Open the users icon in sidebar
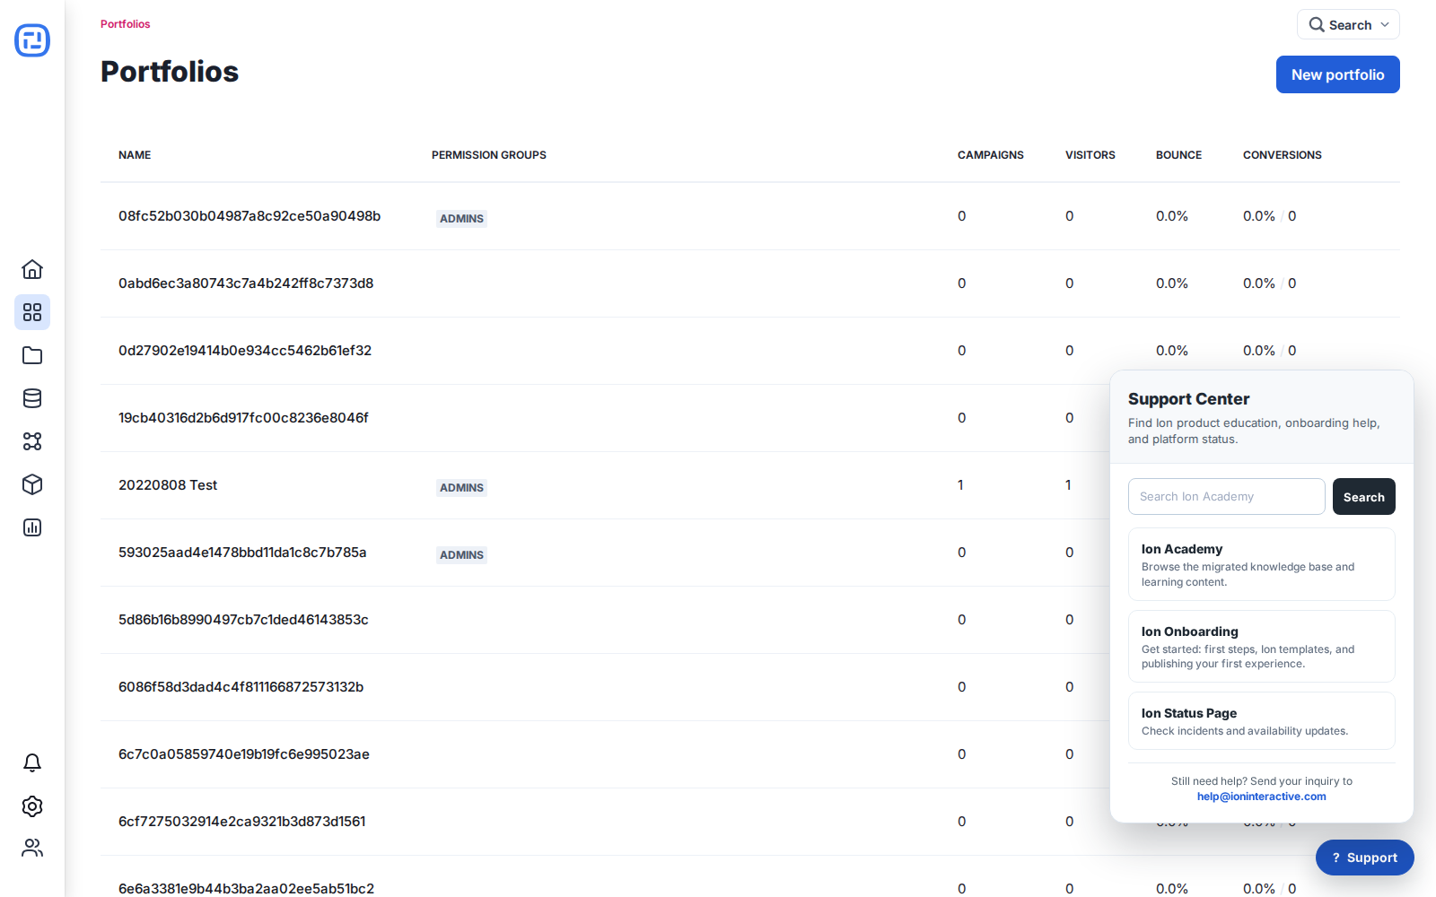This screenshot has width=1436, height=897. point(32,848)
